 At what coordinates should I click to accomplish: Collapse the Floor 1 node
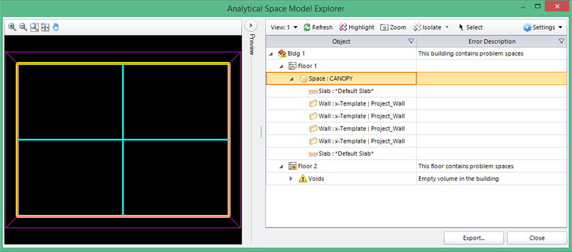[281, 66]
